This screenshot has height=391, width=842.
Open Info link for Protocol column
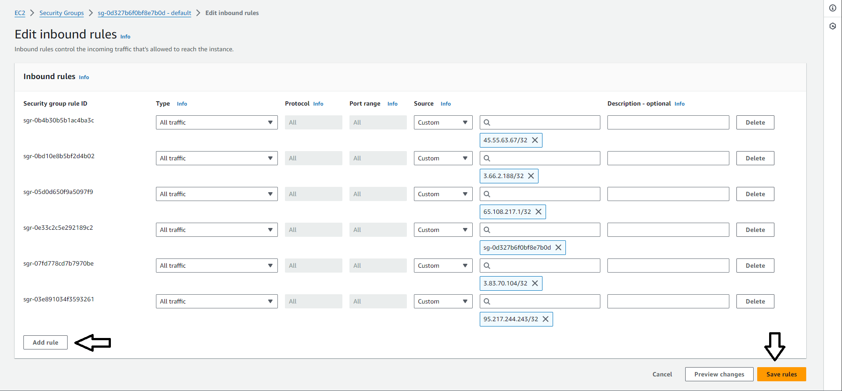pyautogui.click(x=318, y=104)
